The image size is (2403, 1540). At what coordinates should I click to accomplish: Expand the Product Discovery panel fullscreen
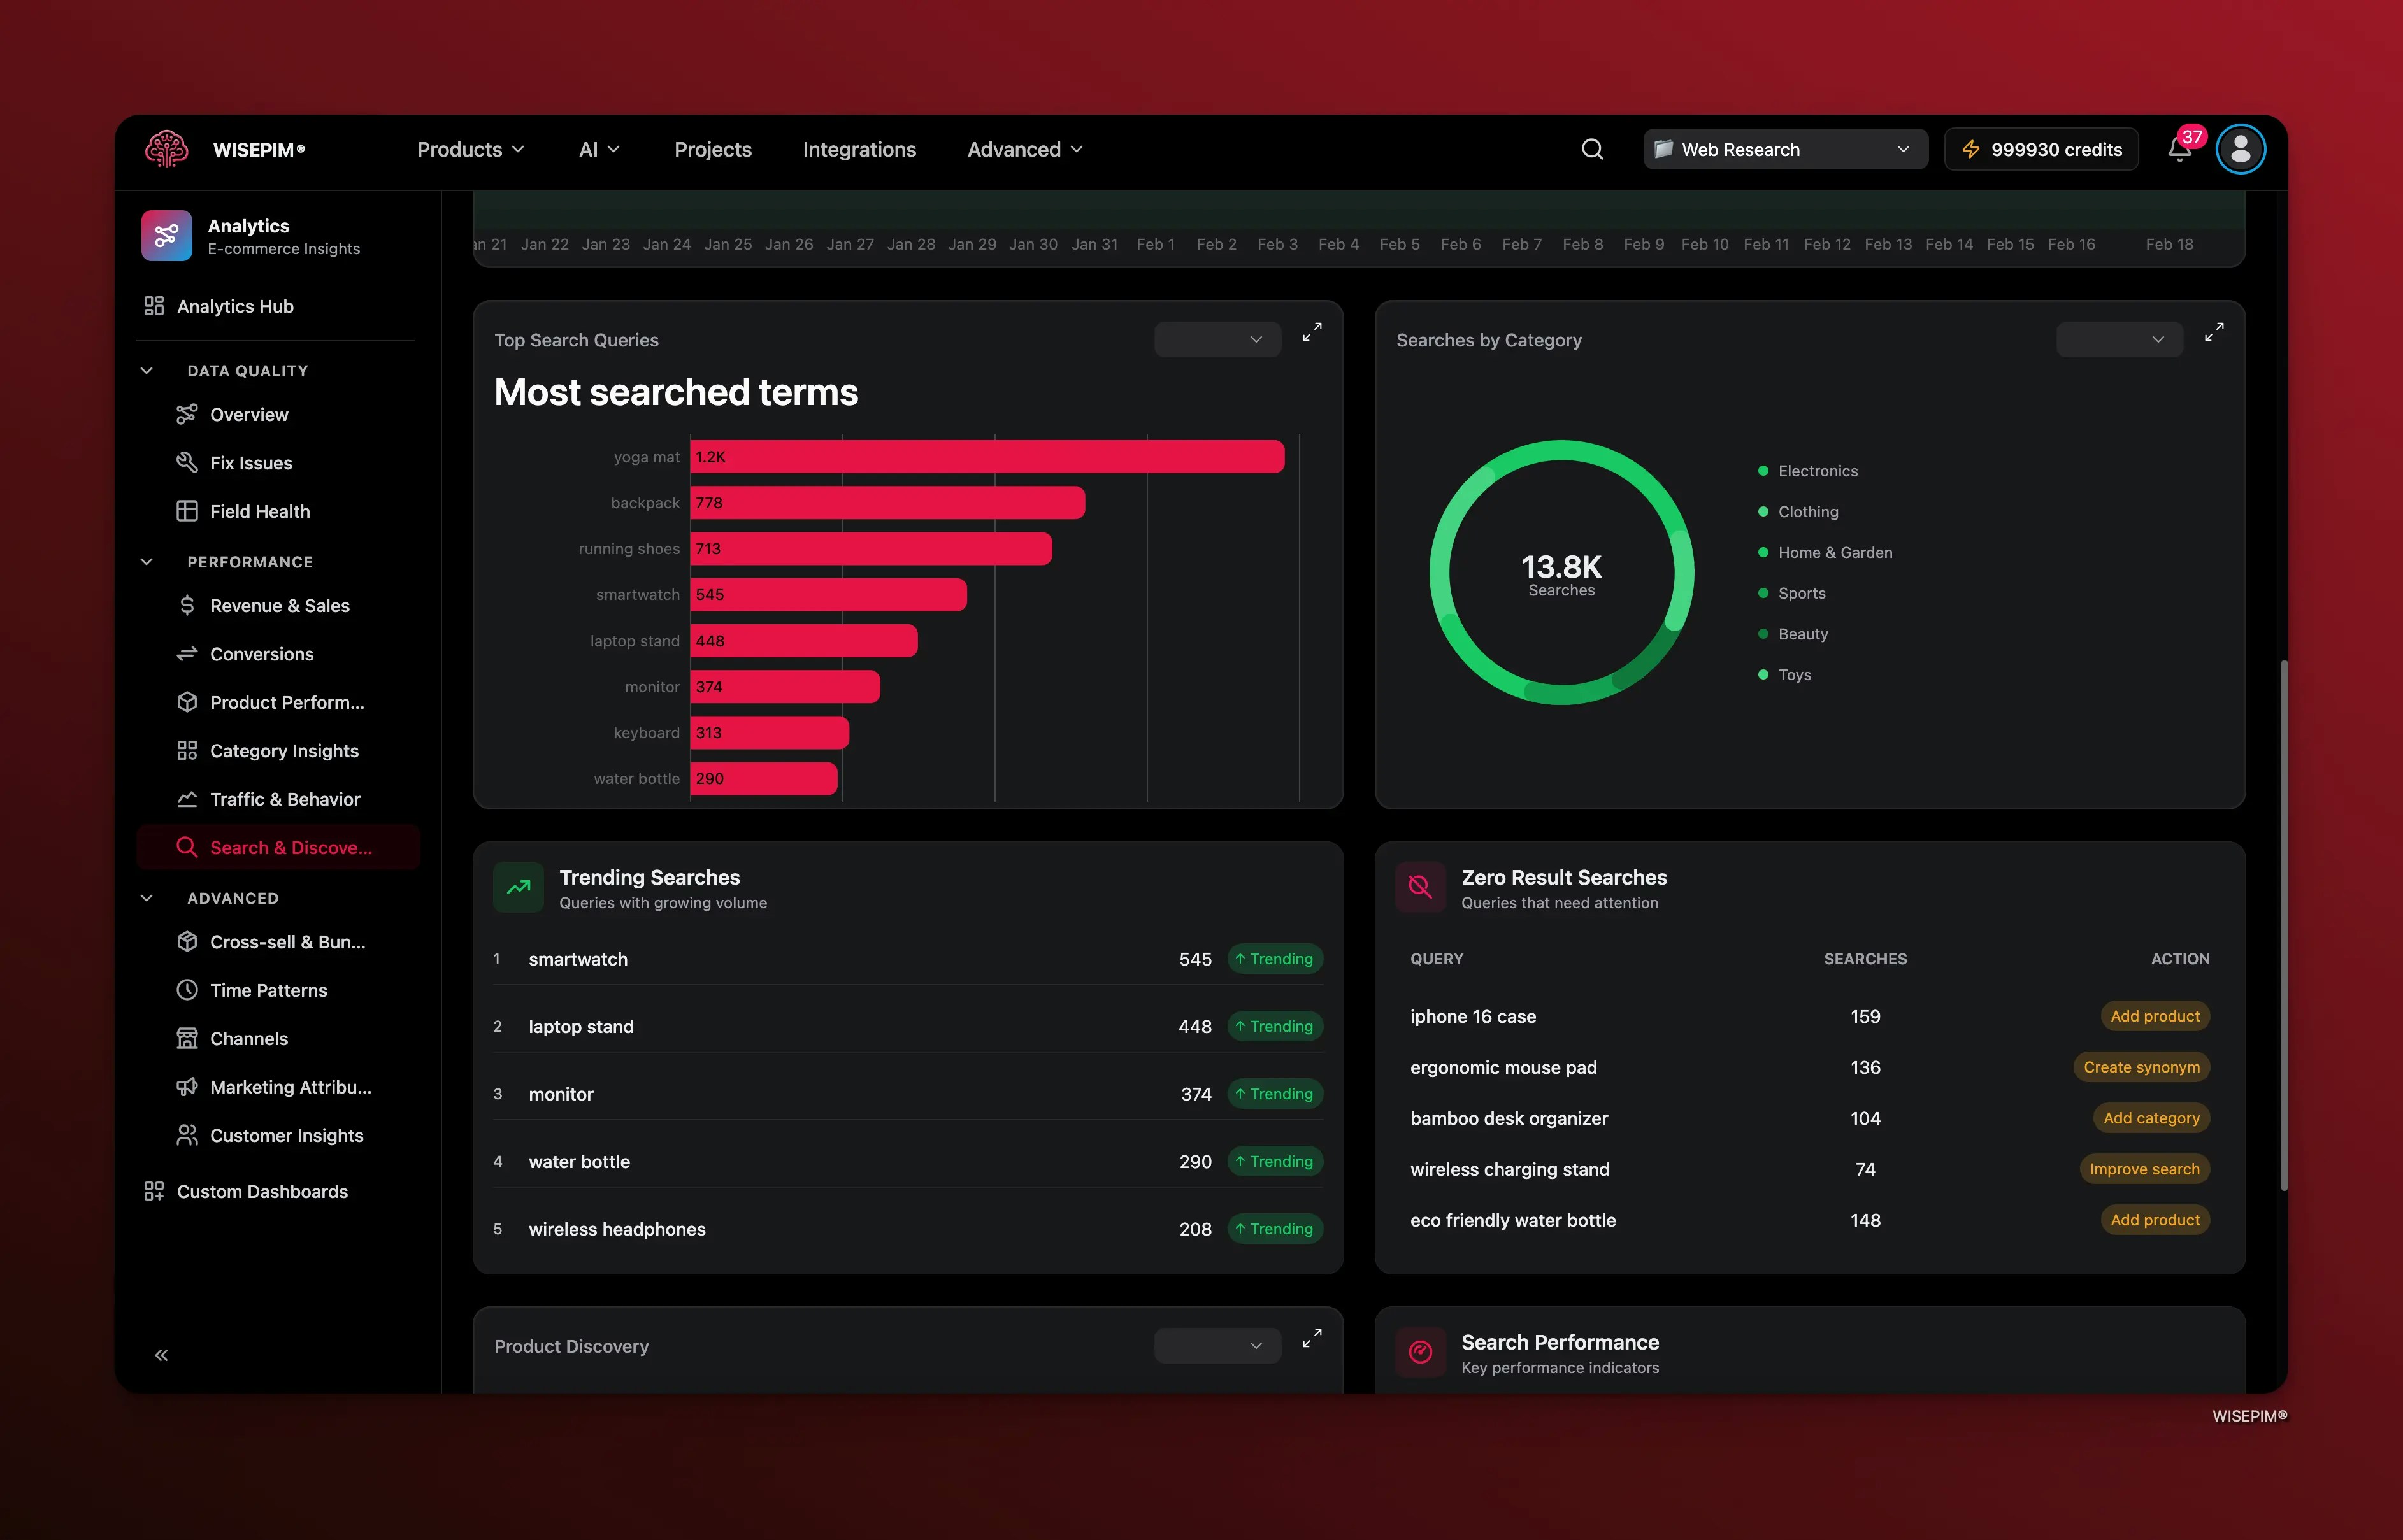pyautogui.click(x=1312, y=1339)
